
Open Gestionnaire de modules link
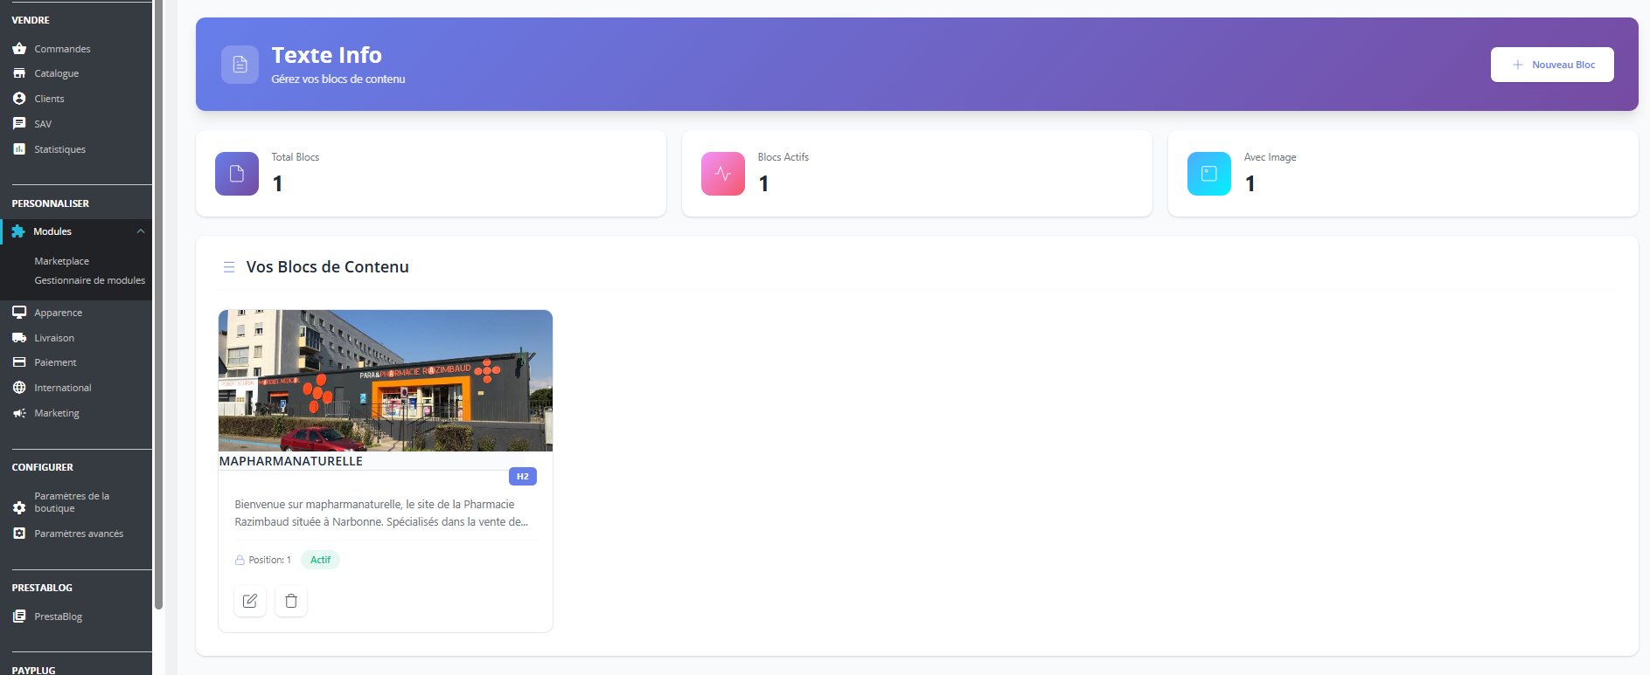(x=89, y=280)
